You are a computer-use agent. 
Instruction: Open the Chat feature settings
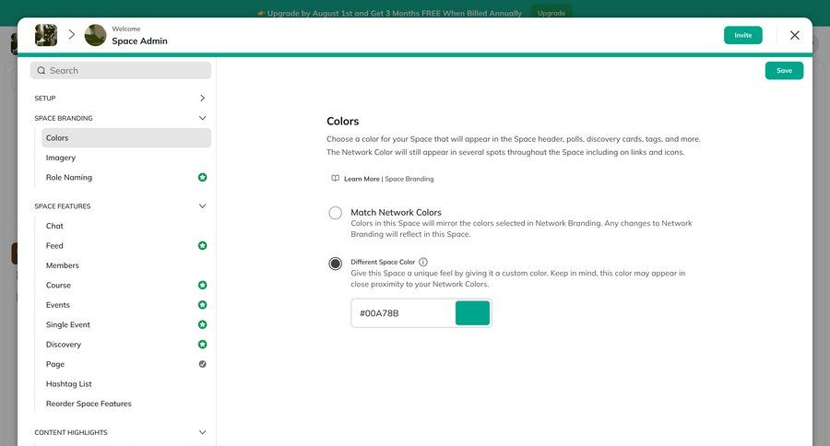(54, 226)
